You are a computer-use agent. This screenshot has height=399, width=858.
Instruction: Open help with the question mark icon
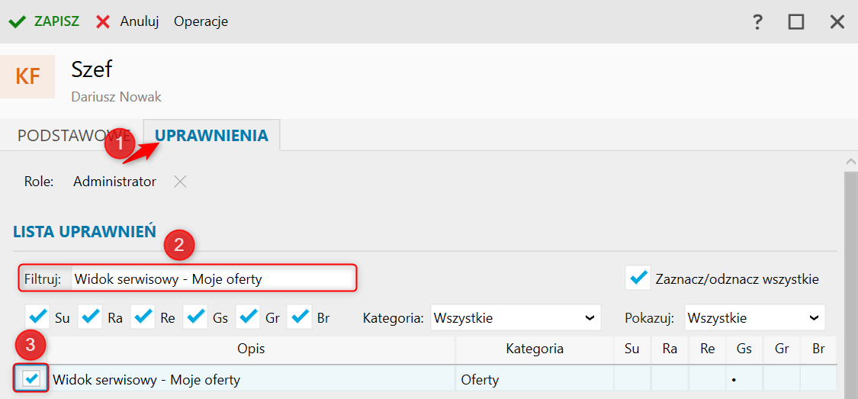(757, 21)
